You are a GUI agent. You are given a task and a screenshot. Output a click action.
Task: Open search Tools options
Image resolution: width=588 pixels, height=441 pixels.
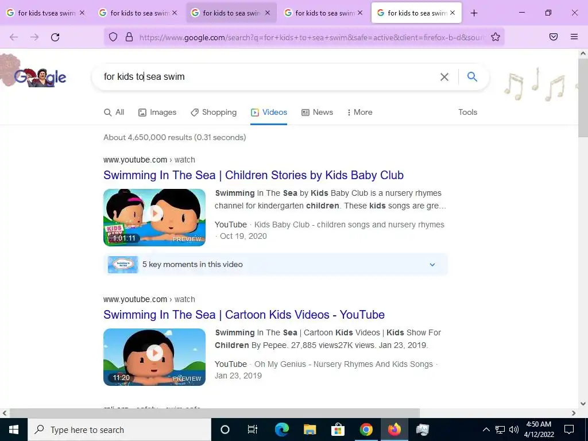pos(467,112)
